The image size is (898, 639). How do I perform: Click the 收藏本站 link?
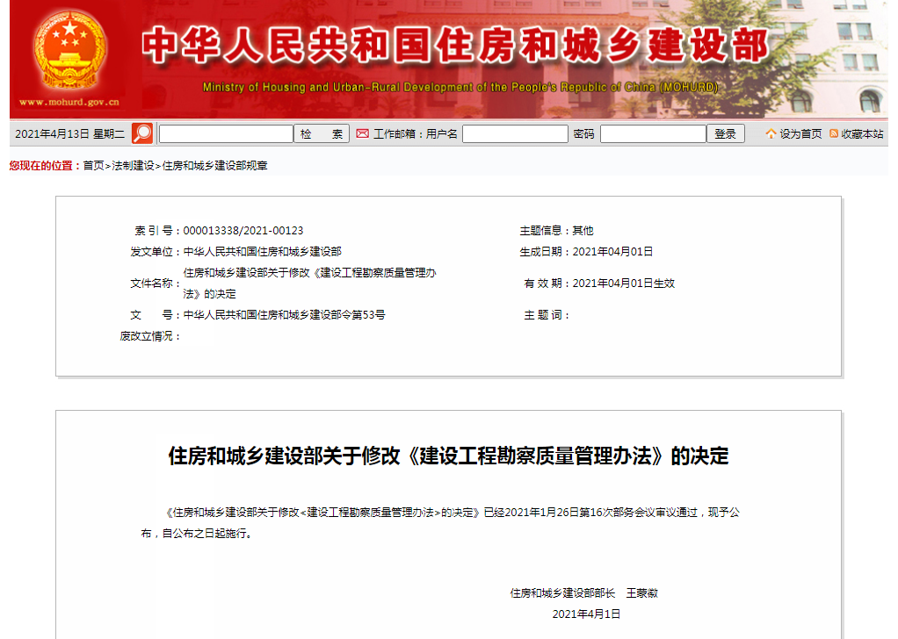click(x=862, y=134)
